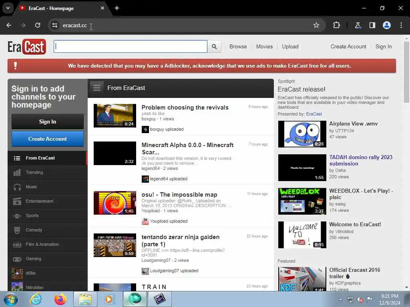Open Chrome Labs flask icon
This screenshot has width=410, height=307.
coord(358,25)
